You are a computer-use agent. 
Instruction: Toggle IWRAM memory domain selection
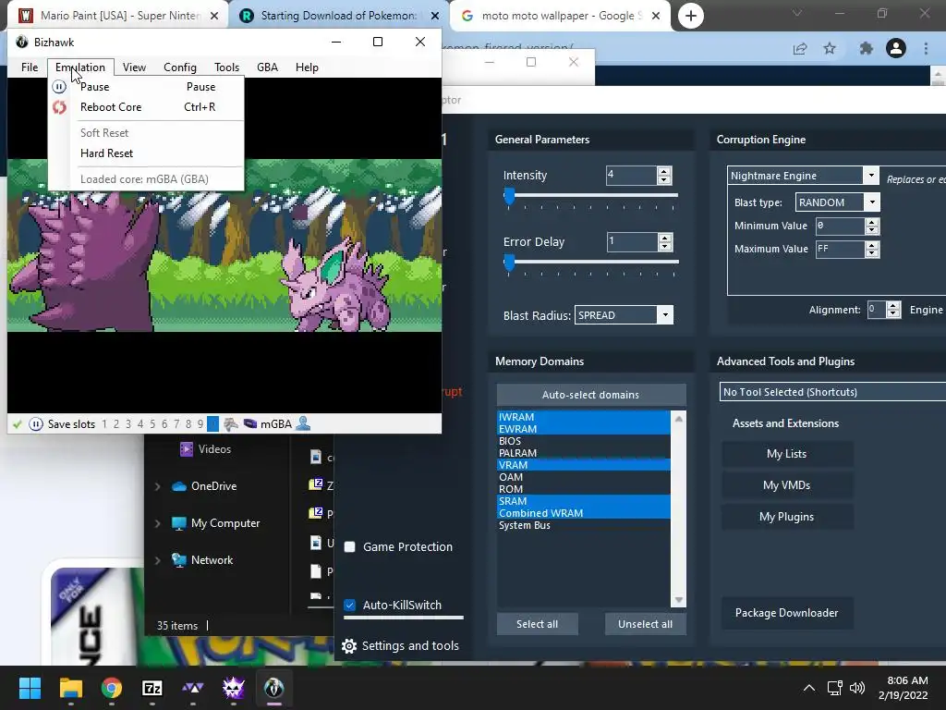click(584, 417)
